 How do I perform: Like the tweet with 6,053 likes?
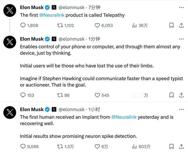coord(97,25)
